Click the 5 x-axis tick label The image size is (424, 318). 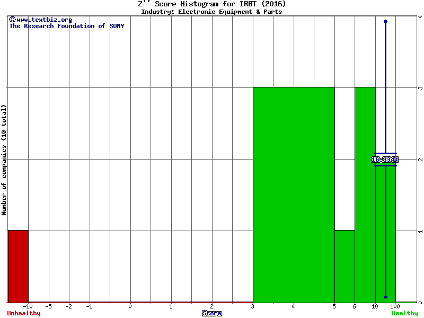point(334,306)
